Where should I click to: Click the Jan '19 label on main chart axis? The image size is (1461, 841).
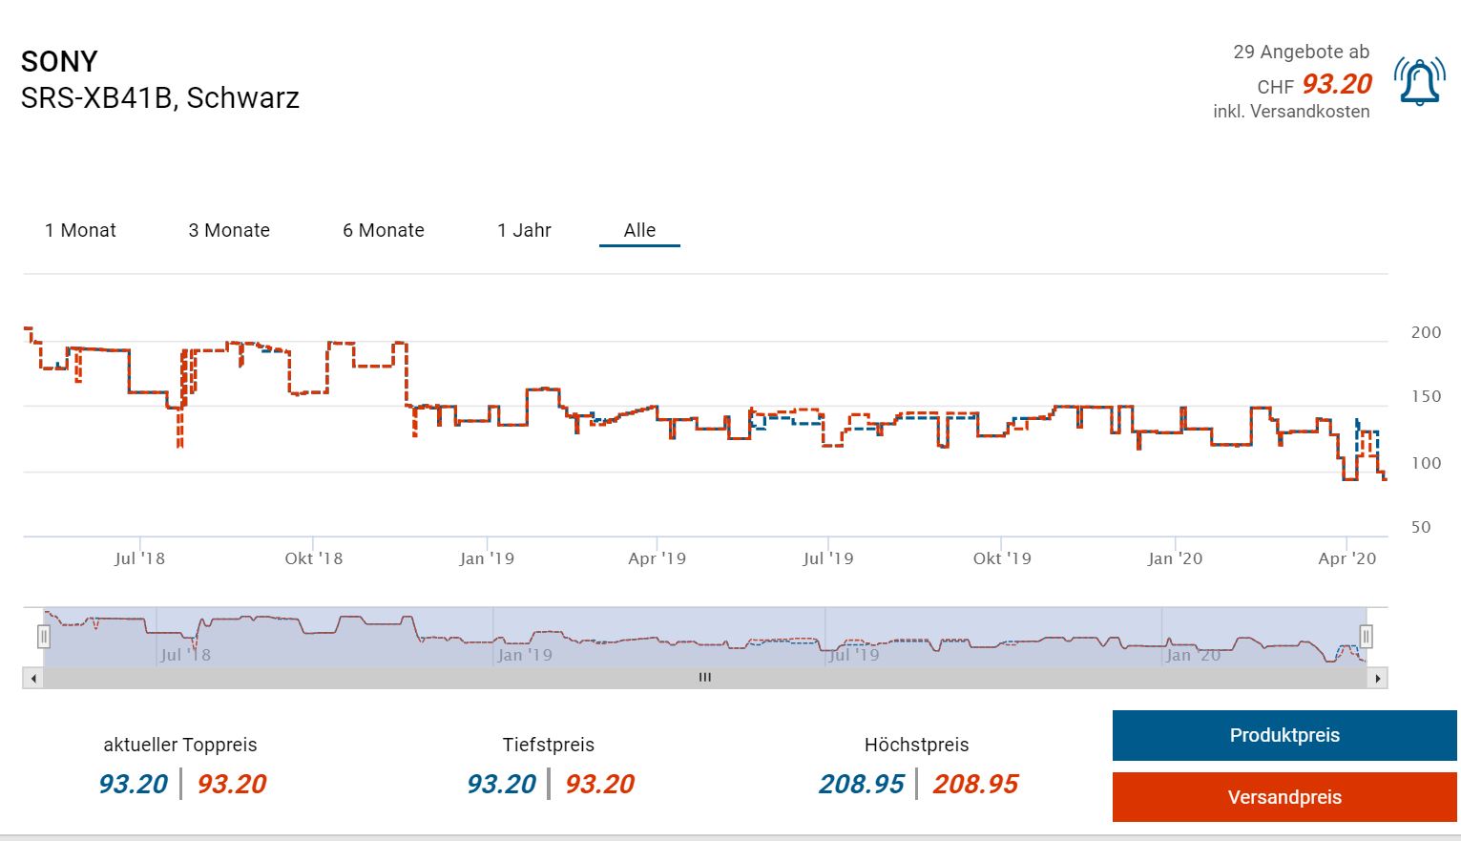487,558
